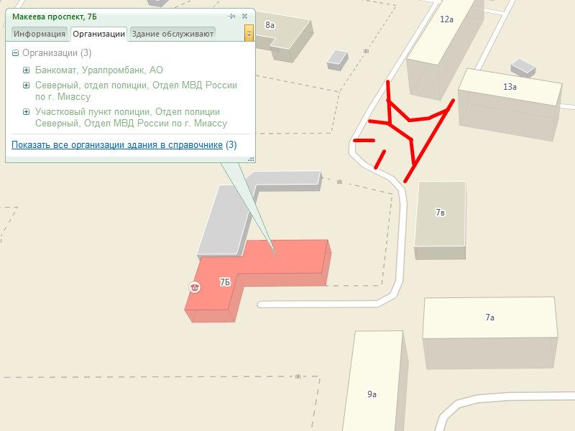Click the gate marker on the dashed fence north of 7Б

coord(339,182)
